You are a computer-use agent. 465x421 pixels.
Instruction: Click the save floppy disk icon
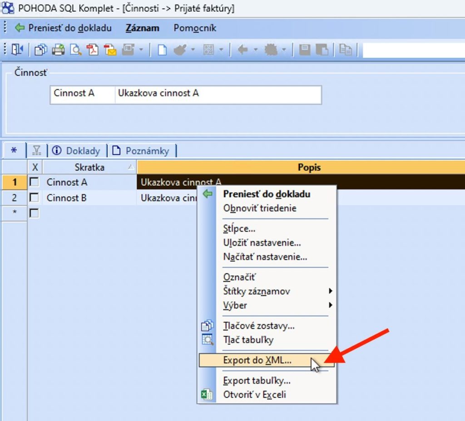click(x=305, y=50)
